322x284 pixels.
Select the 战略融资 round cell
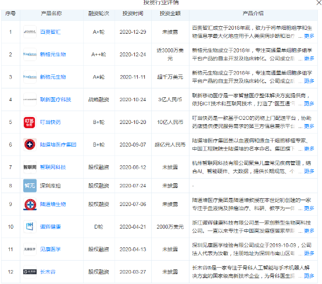pyautogui.click(x=99, y=100)
